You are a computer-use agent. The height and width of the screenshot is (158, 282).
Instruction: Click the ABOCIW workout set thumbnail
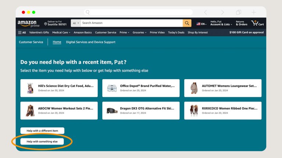coord(30,111)
